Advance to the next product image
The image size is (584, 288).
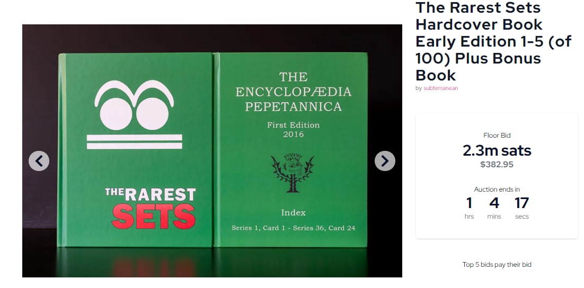point(385,161)
